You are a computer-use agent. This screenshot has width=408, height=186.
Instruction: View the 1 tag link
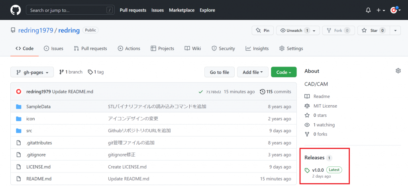click(x=96, y=72)
